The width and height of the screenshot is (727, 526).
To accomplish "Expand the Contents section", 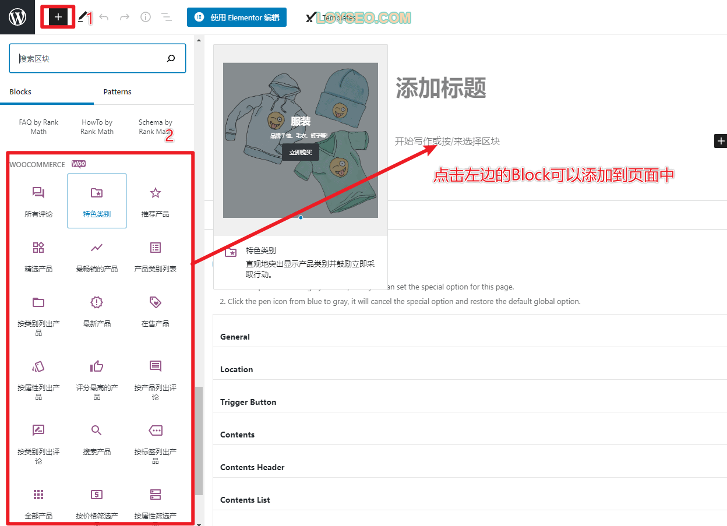I will tap(470, 435).
